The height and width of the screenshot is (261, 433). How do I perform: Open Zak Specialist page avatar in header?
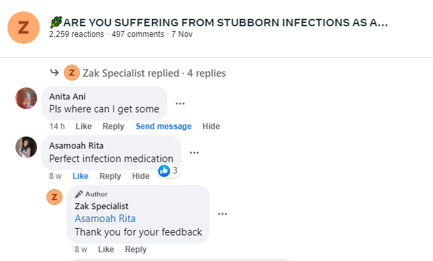(24, 28)
